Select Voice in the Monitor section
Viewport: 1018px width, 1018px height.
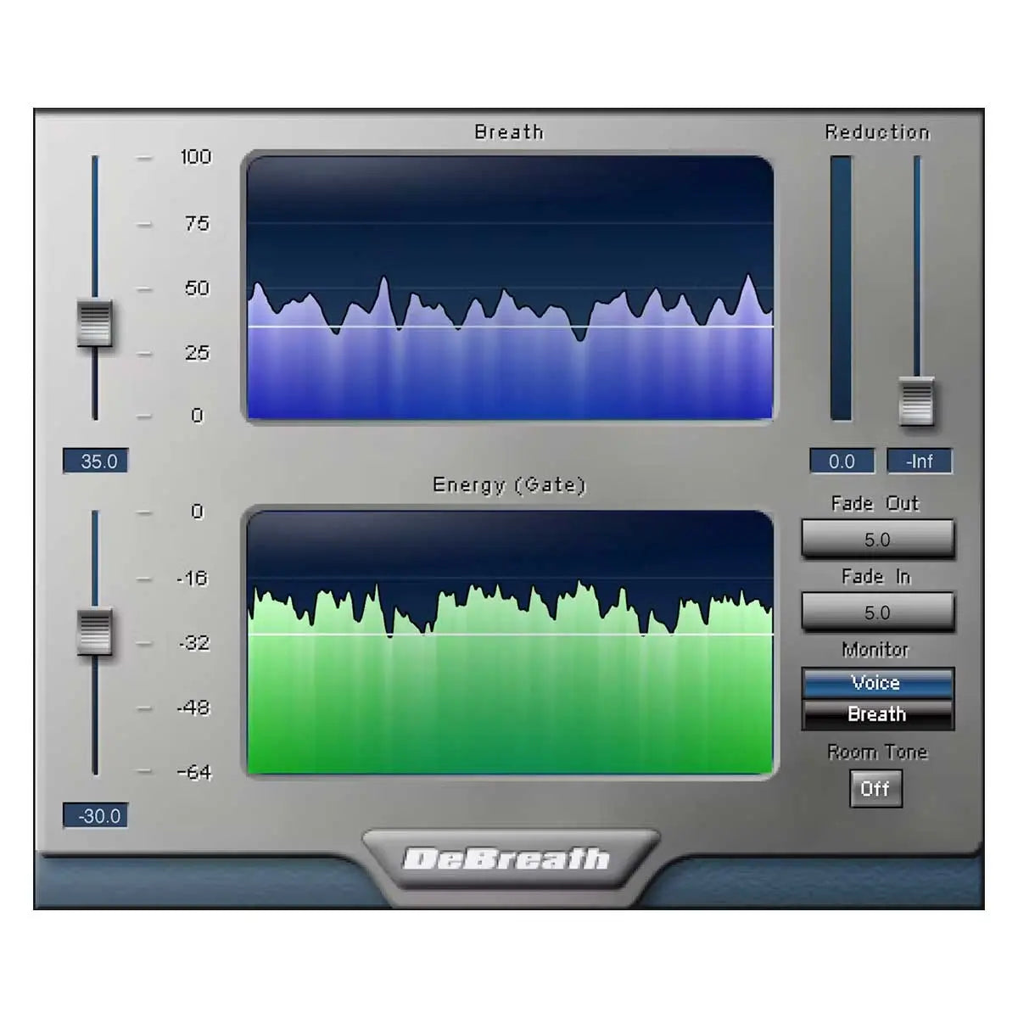[x=877, y=683]
